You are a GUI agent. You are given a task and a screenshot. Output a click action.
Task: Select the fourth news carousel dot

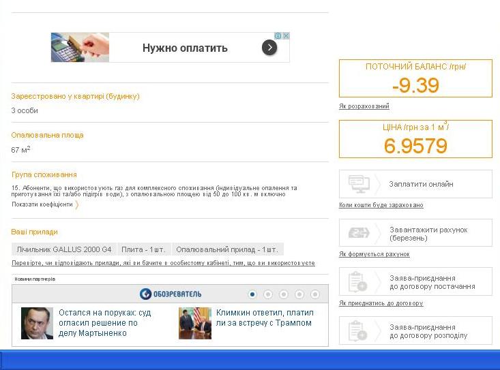pyautogui.click(x=299, y=294)
